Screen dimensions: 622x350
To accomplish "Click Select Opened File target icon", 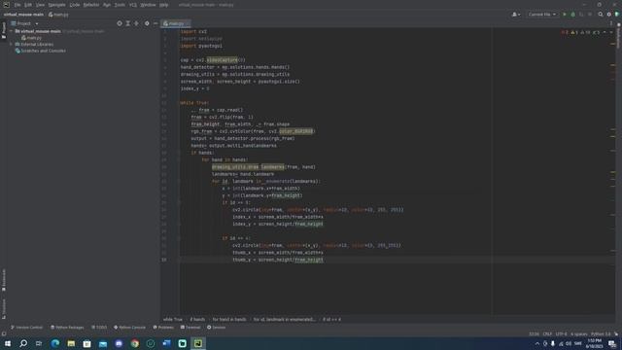I will (120, 23).
